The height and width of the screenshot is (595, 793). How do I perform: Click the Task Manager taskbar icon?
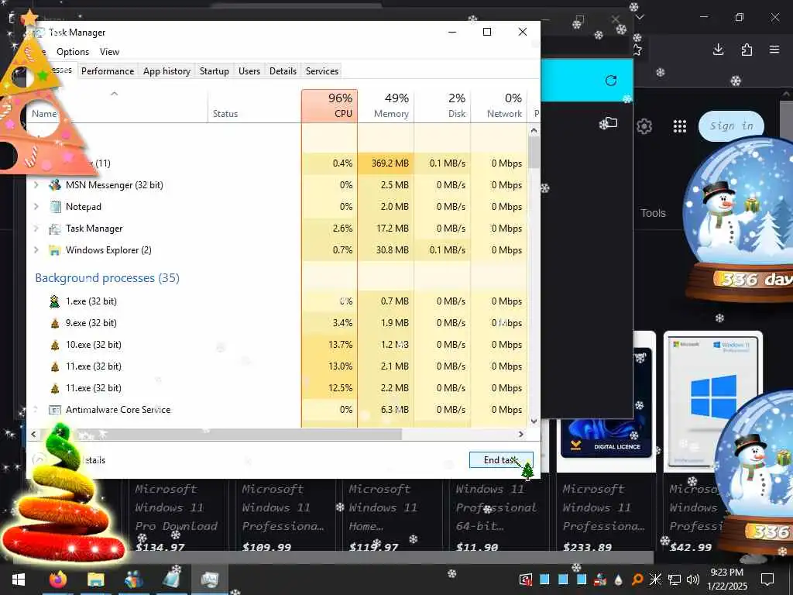(x=209, y=580)
